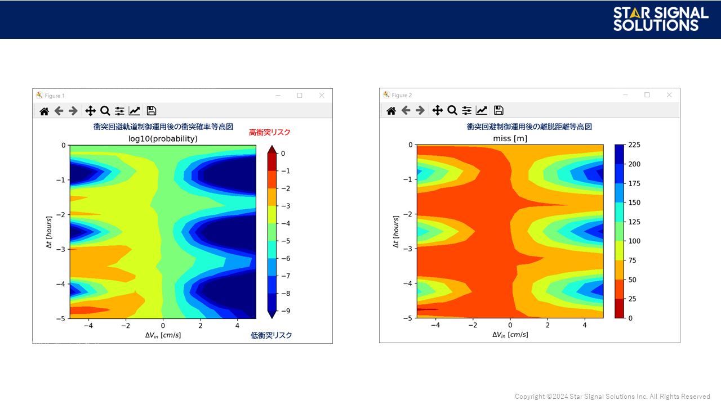Click Figure 1 y-axis label Δt [hours]

click(50, 232)
